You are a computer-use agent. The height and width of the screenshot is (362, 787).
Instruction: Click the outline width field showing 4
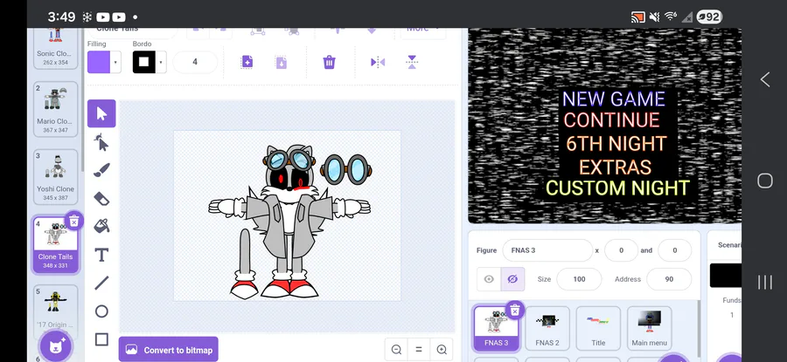click(195, 62)
